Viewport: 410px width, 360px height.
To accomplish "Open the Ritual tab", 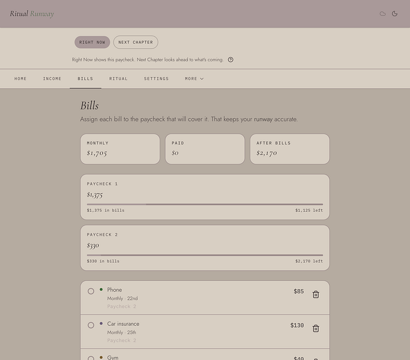I will tap(118, 79).
